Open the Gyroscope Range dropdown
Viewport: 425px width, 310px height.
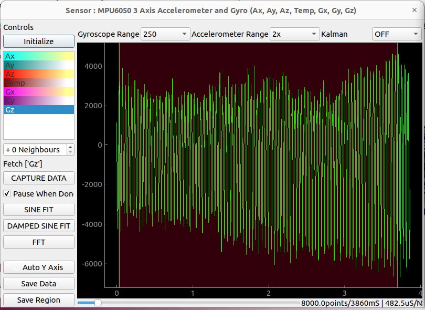point(165,34)
